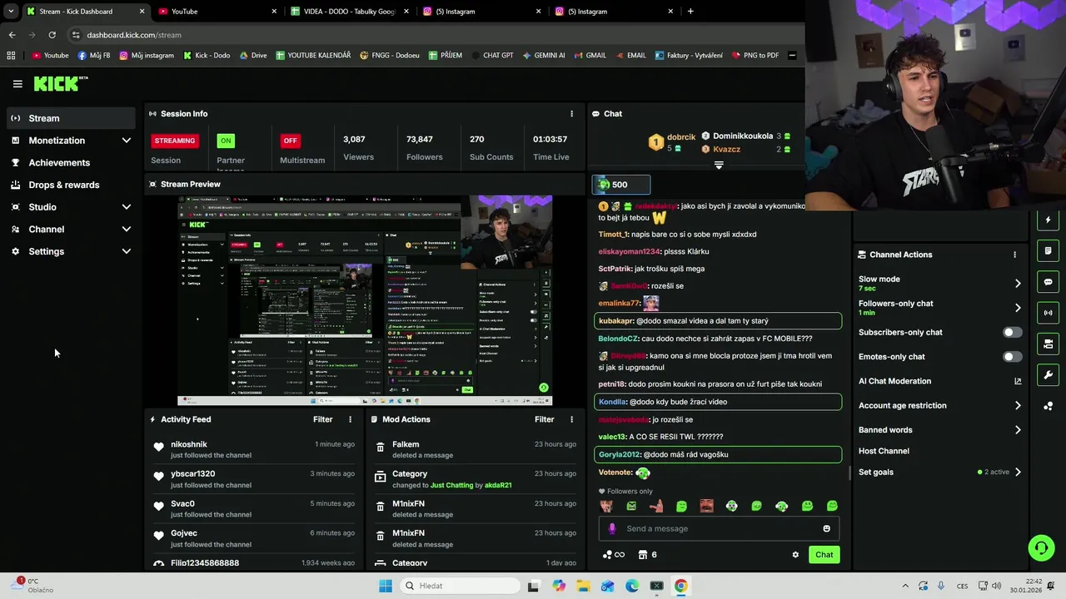Screen dimensions: 1066x599
Task: Click the Stream Preview video thumbnail
Action: coord(365,300)
